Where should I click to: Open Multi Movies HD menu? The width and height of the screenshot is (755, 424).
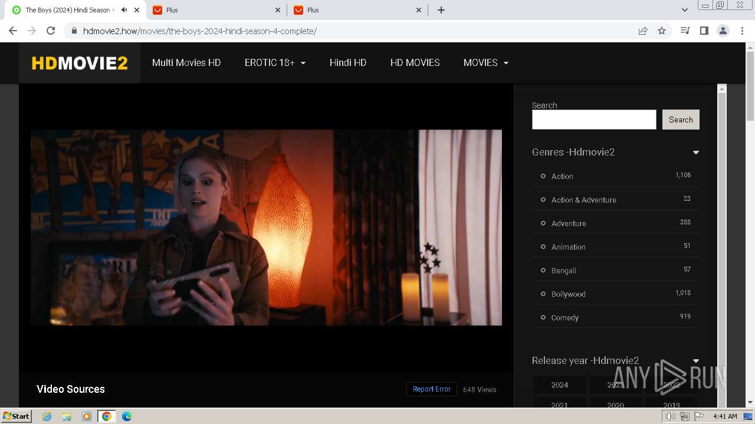click(186, 62)
